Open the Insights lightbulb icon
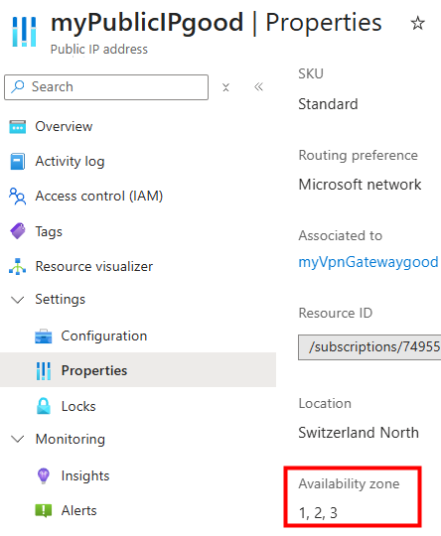This screenshot has height=536, width=441. point(44,475)
